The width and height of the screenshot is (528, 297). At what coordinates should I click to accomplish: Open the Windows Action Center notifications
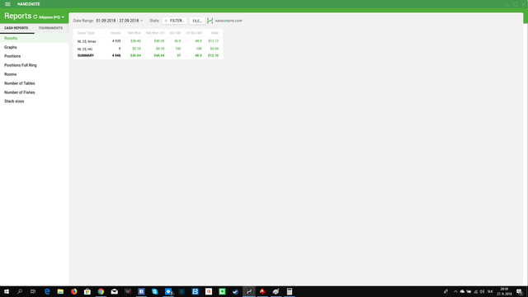pyautogui.click(x=520, y=291)
